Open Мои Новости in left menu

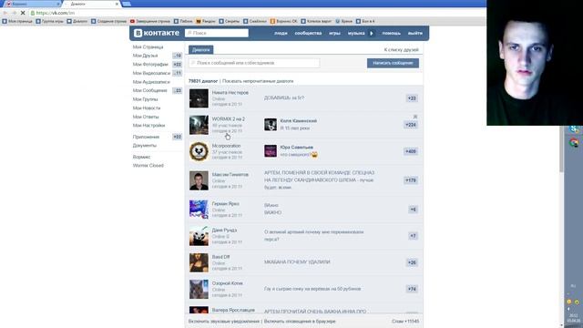coord(147,108)
